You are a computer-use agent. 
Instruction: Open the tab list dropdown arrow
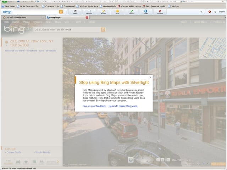[225, 17]
